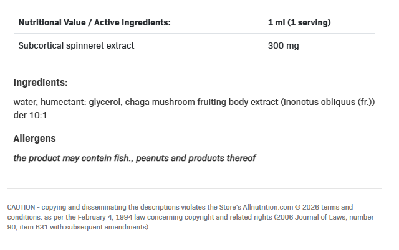The height and width of the screenshot is (250, 399).
Task: Click the "Ingredients:" section heading
Action: click(x=41, y=83)
